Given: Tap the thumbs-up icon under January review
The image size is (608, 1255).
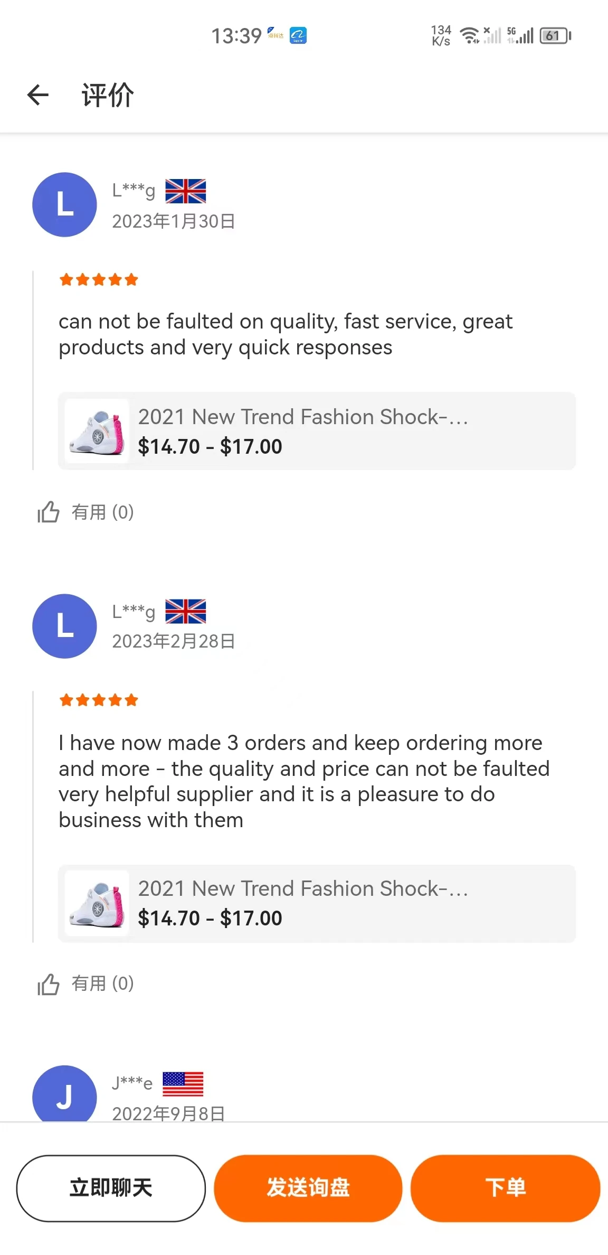Looking at the screenshot, I should 49,512.
